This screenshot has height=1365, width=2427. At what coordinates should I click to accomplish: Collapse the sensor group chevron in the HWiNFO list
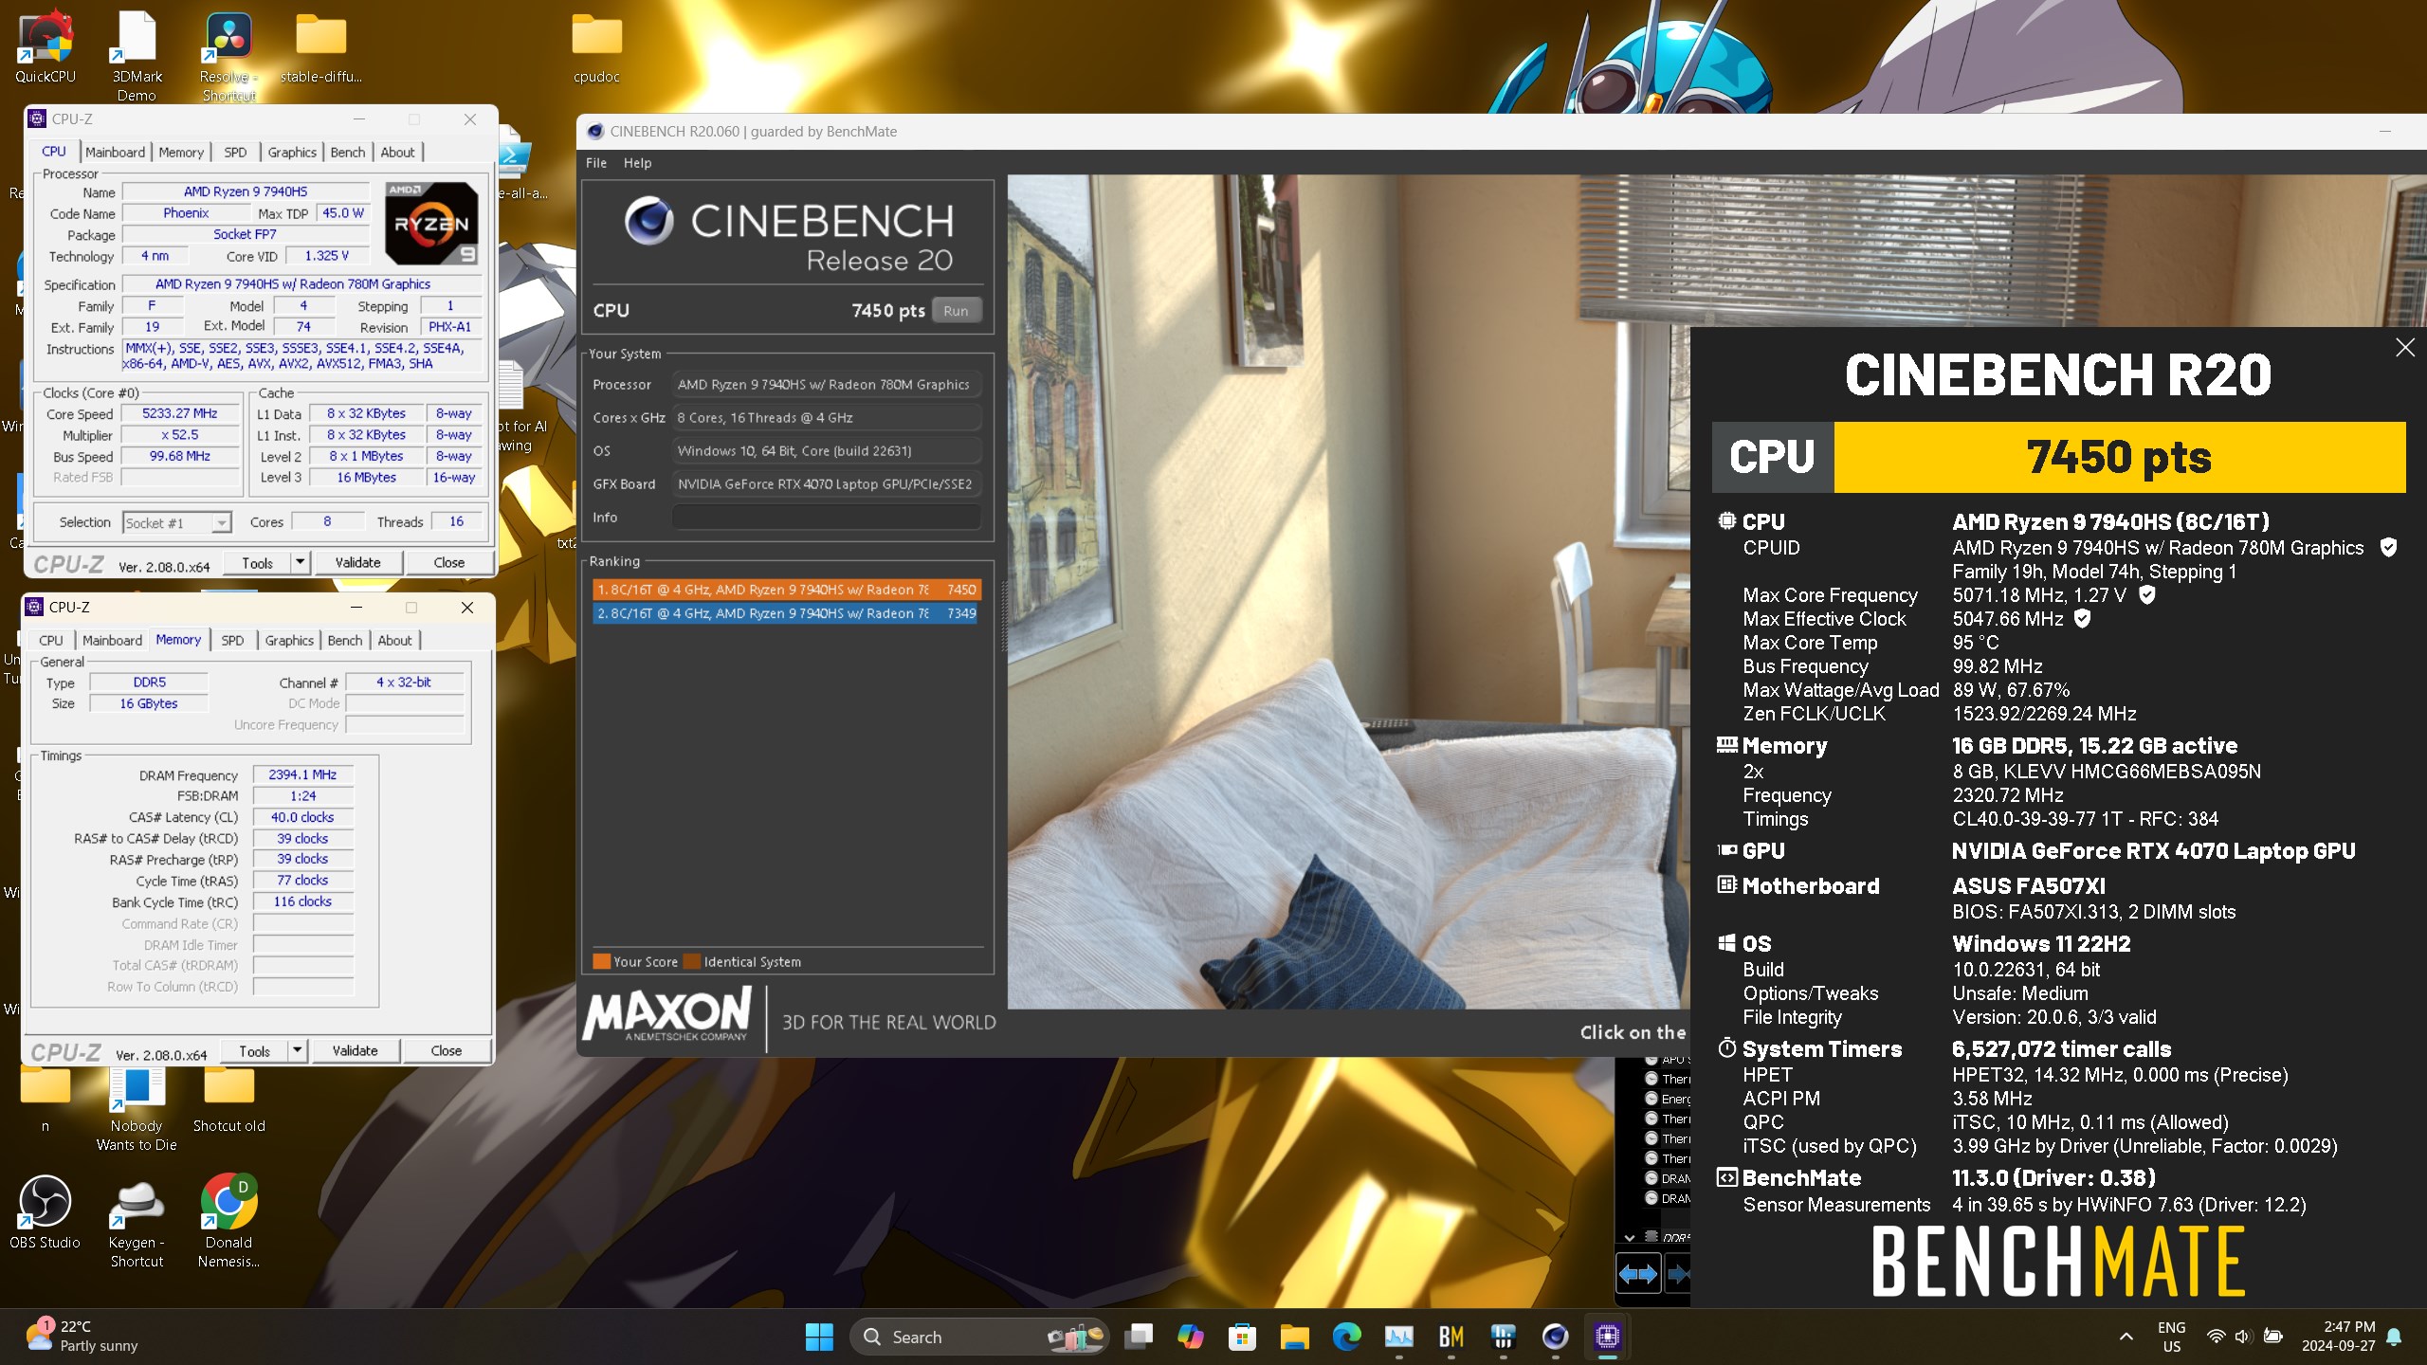click(1629, 1237)
